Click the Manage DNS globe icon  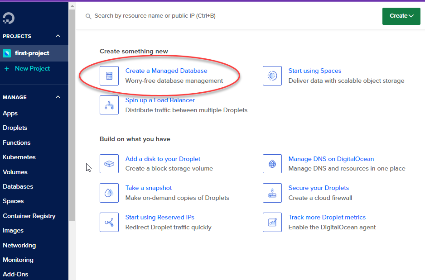tap(272, 164)
